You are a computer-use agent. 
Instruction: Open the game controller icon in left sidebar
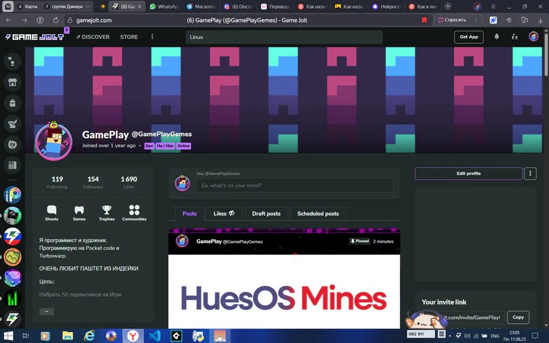pyautogui.click(x=12, y=144)
